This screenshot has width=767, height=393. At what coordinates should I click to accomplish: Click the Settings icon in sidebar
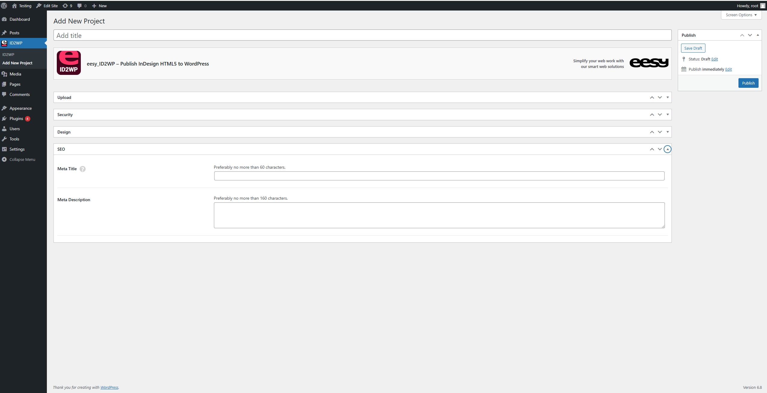point(4,149)
